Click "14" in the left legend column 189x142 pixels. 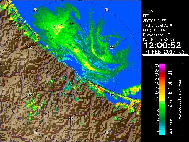coord(157,101)
